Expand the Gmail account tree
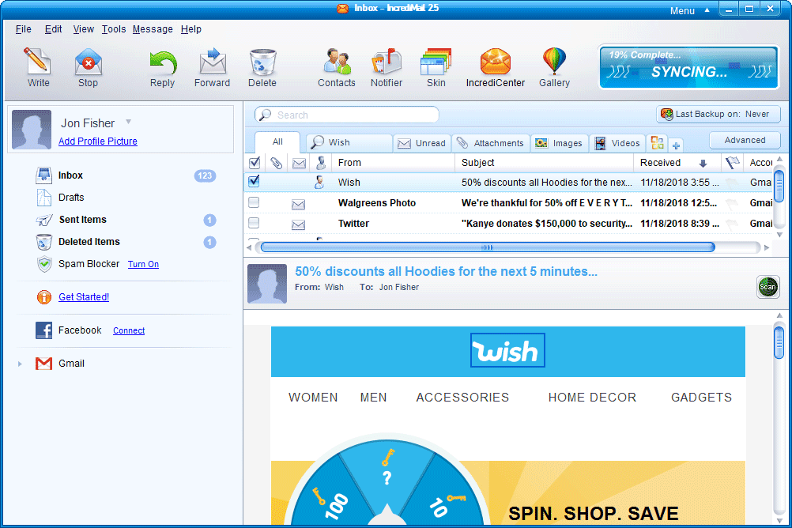Screen dimensions: 792x528 [20, 364]
